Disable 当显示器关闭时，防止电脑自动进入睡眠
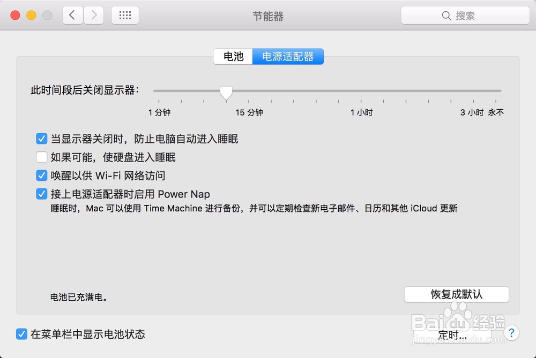This screenshot has width=536, height=358. (41, 139)
